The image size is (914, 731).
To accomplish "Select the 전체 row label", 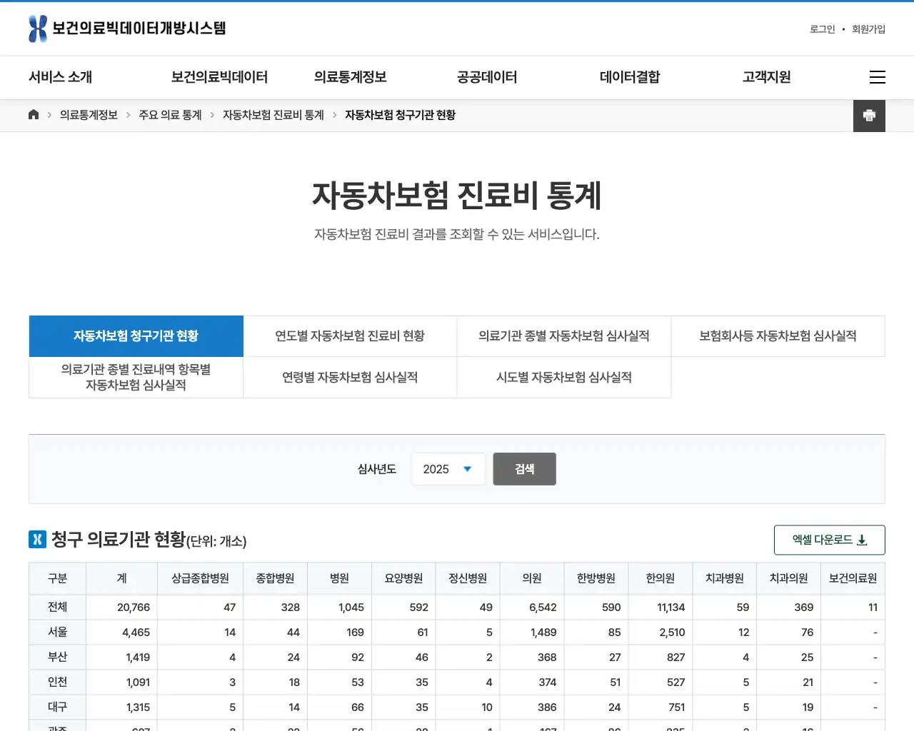I will (58, 608).
